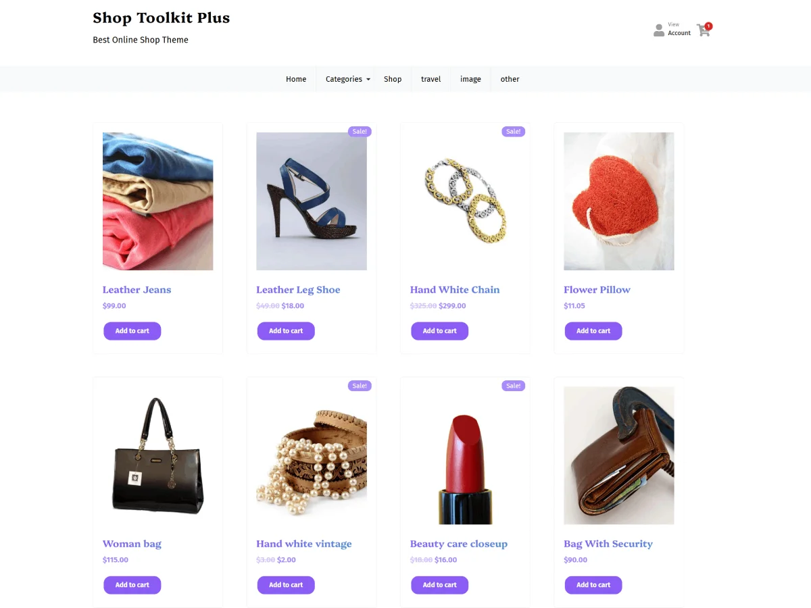
Task: Expand the Categories dropdown menu
Action: point(347,79)
